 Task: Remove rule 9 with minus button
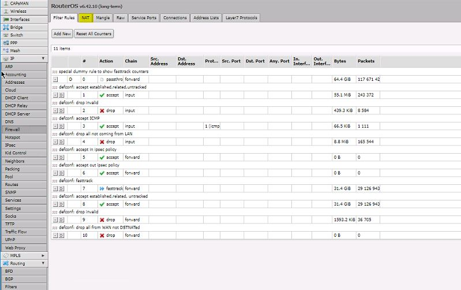coord(55,220)
